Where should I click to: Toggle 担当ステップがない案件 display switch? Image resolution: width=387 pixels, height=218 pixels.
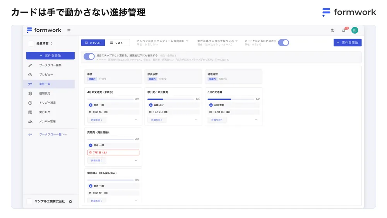89,56
